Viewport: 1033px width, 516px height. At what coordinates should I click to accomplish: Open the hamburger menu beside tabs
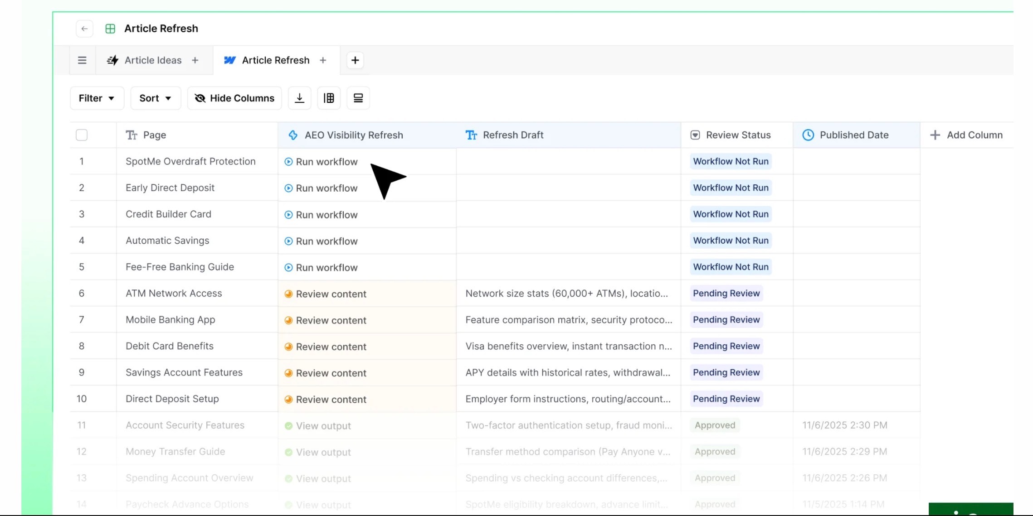[x=82, y=60]
